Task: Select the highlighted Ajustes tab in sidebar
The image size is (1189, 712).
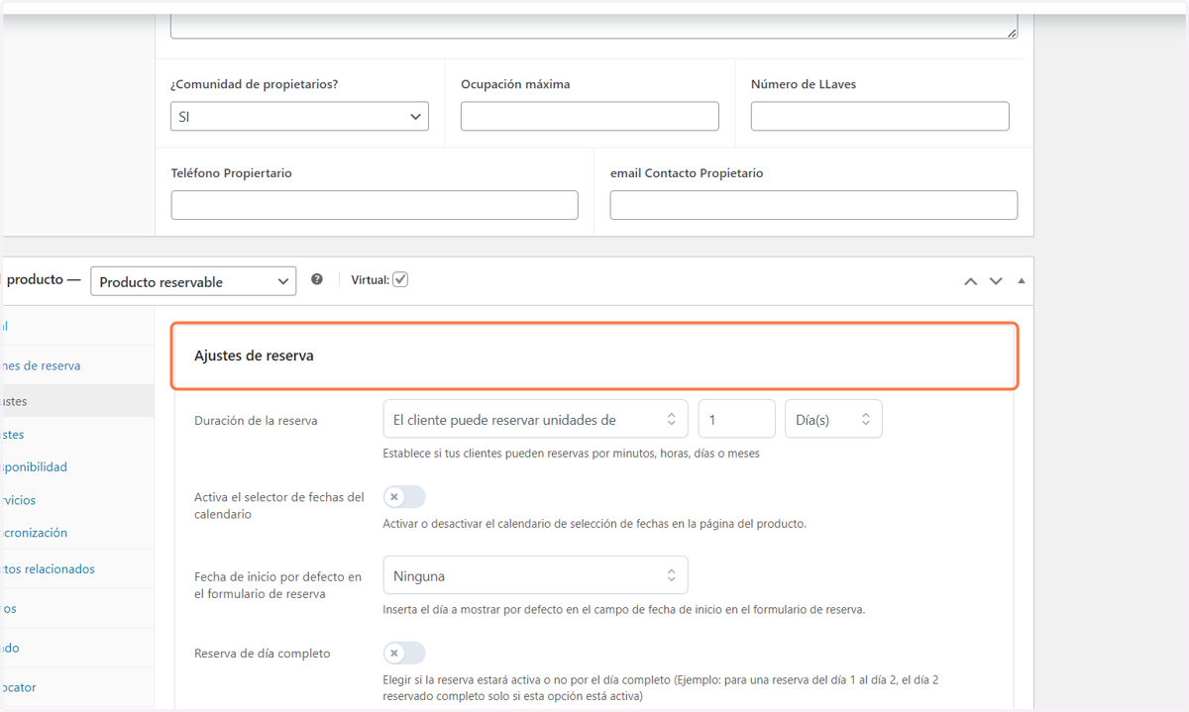Action: tap(77, 401)
